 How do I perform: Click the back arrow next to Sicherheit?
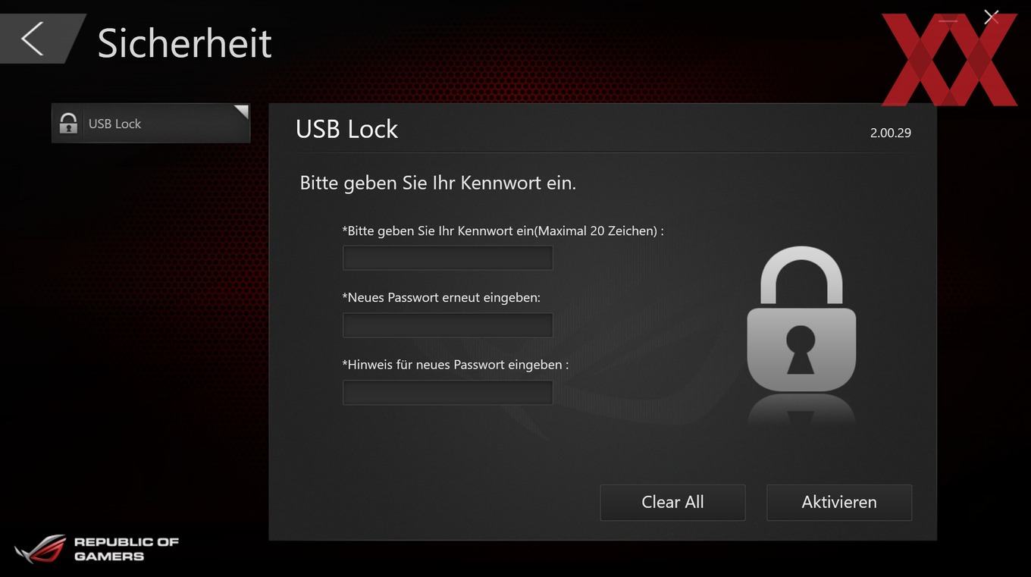click(x=33, y=39)
